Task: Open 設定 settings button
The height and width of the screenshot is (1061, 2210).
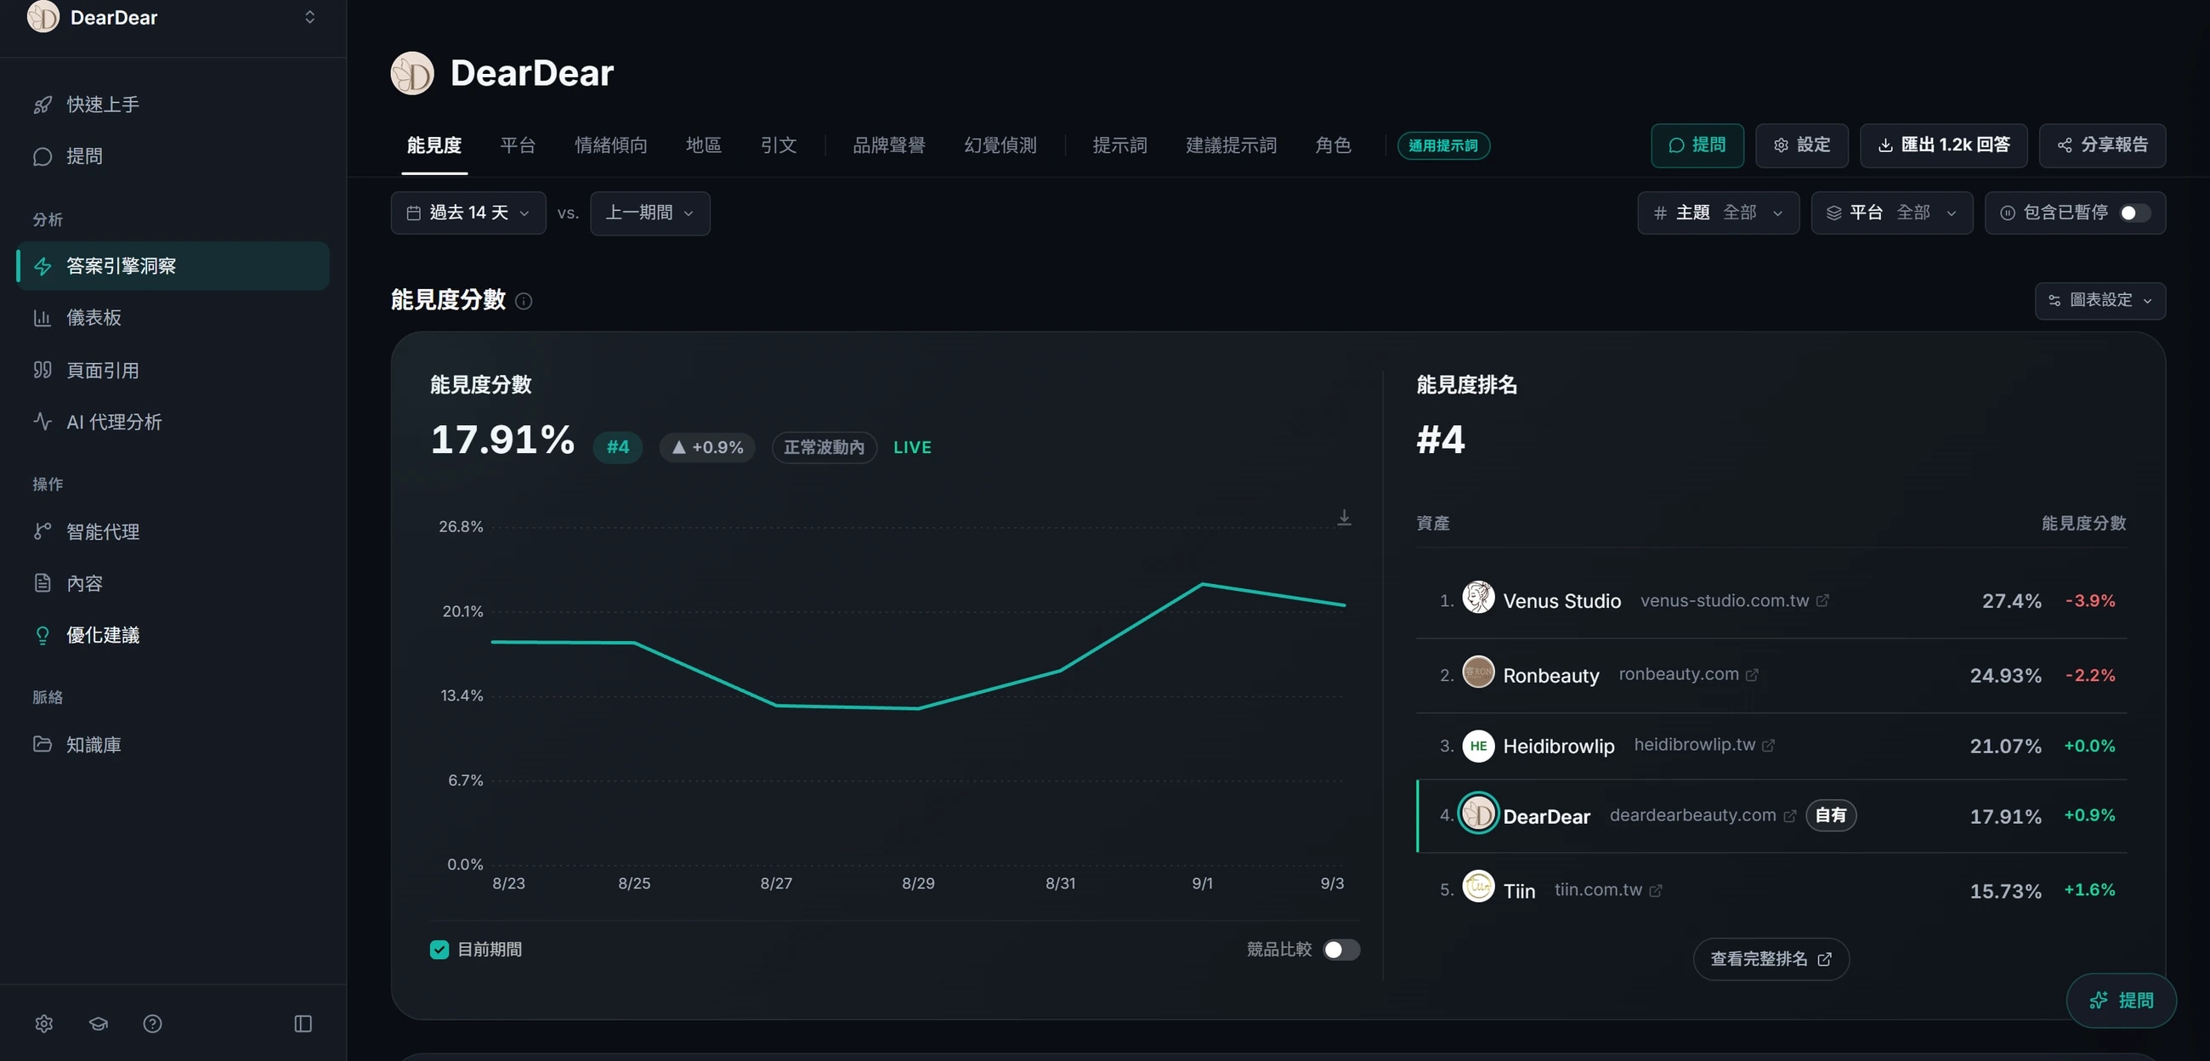Action: pos(1802,145)
